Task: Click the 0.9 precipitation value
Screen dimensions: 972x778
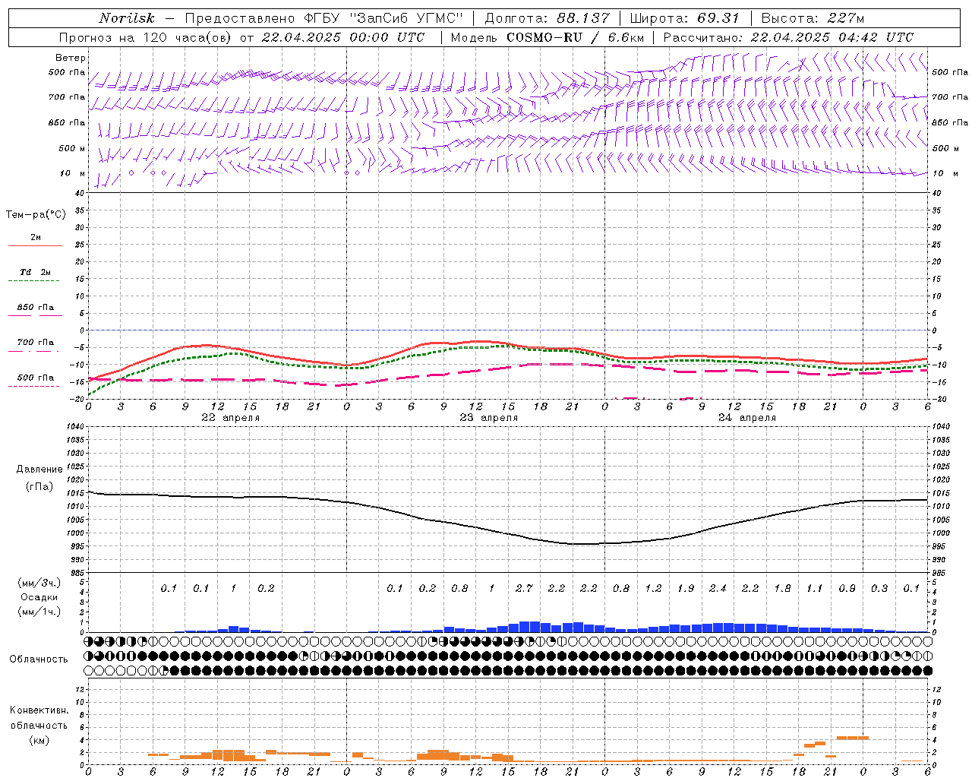Action: click(847, 588)
